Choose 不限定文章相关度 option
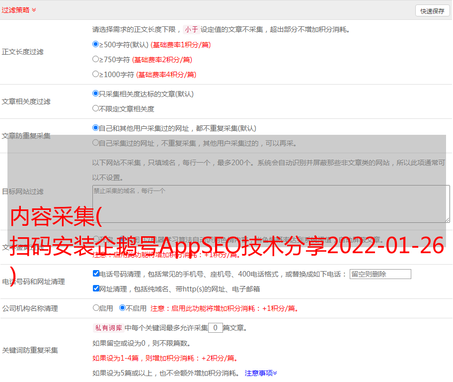The image size is (453, 382). pyautogui.click(x=96, y=108)
